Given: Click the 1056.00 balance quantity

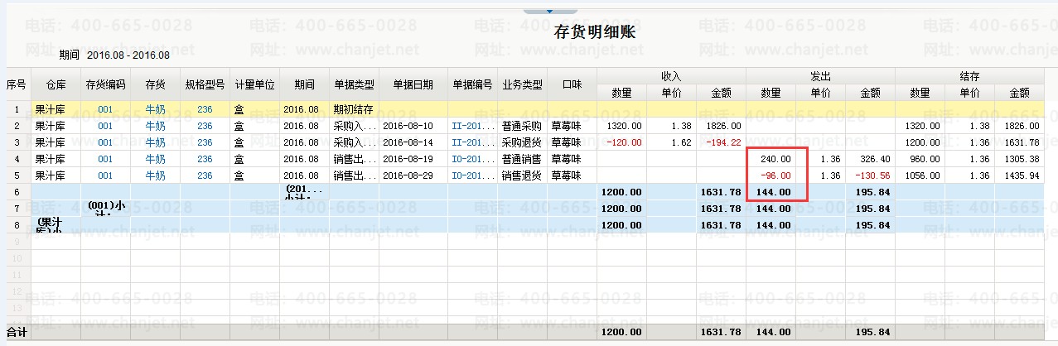Looking at the screenshot, I should (x=924, y=175).
